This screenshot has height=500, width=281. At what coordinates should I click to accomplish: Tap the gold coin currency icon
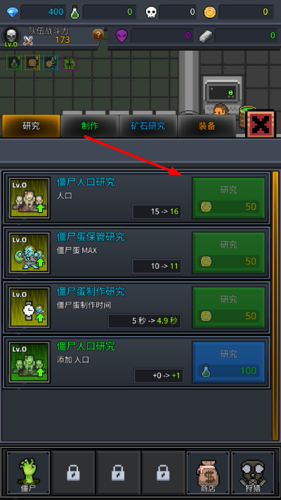pos(209,13)
